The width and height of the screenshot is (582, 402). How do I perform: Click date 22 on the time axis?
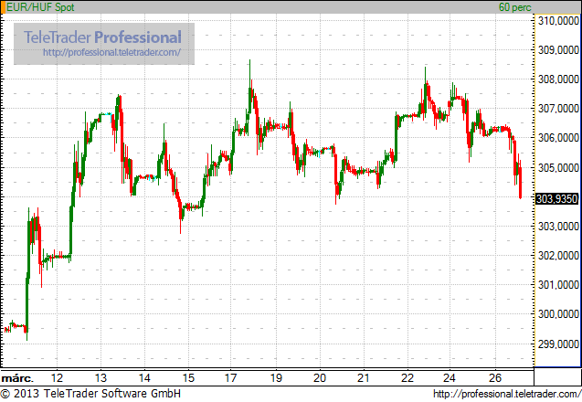tap(407, 378)
